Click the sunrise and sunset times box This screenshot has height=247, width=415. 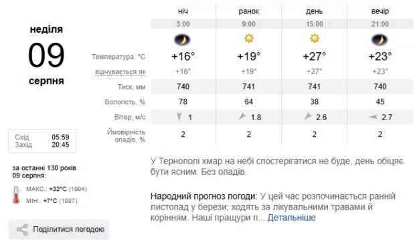pyautogui.click(x=42, y=141)
